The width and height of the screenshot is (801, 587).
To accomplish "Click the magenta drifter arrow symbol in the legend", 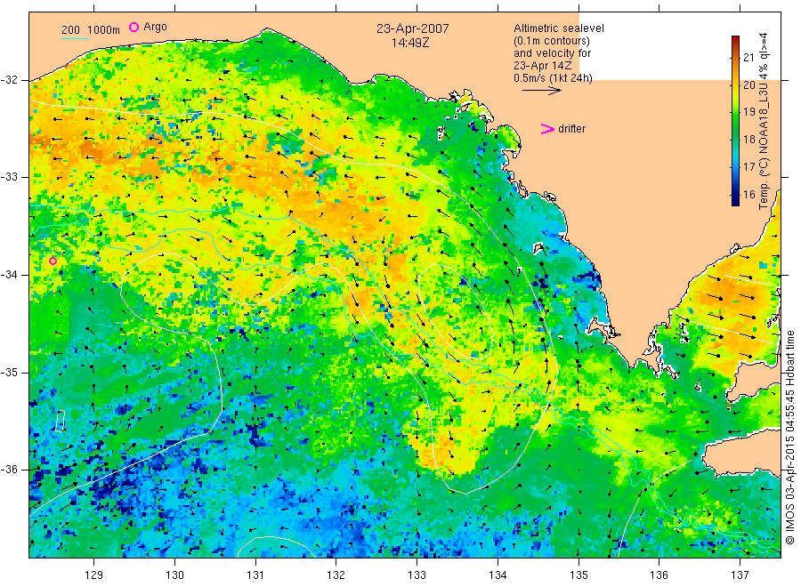I will point(547,129).
